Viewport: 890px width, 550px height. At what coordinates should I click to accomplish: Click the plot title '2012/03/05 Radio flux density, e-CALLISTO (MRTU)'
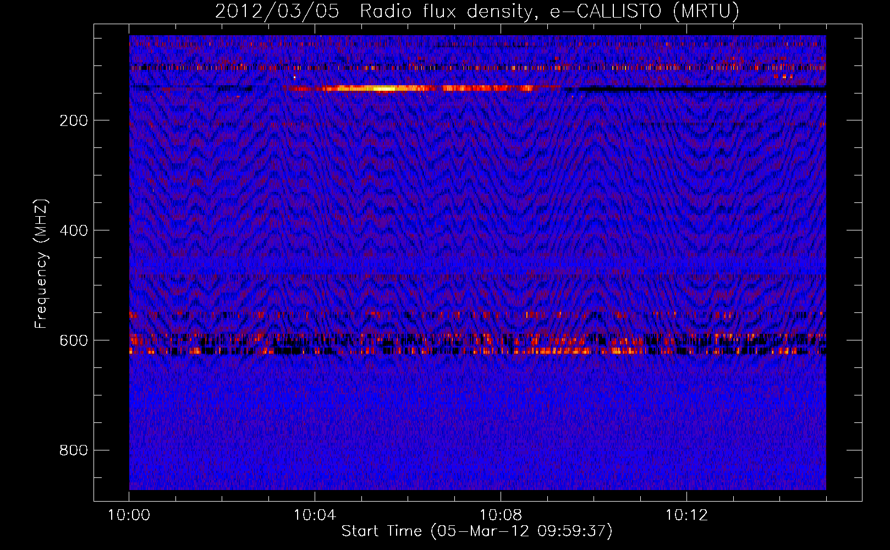pyautogui.click(x=477, y=12)
